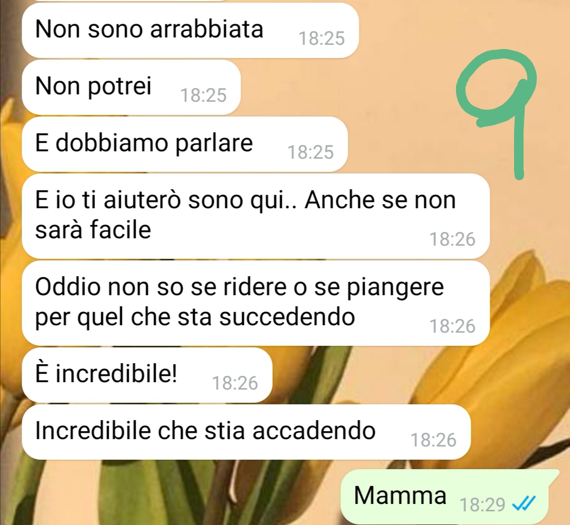Tap timestamp of "Non sono arrabbiata"
The width and height of the screenshot is (570, 525).
pyautogui.click(x=322, y=38)
